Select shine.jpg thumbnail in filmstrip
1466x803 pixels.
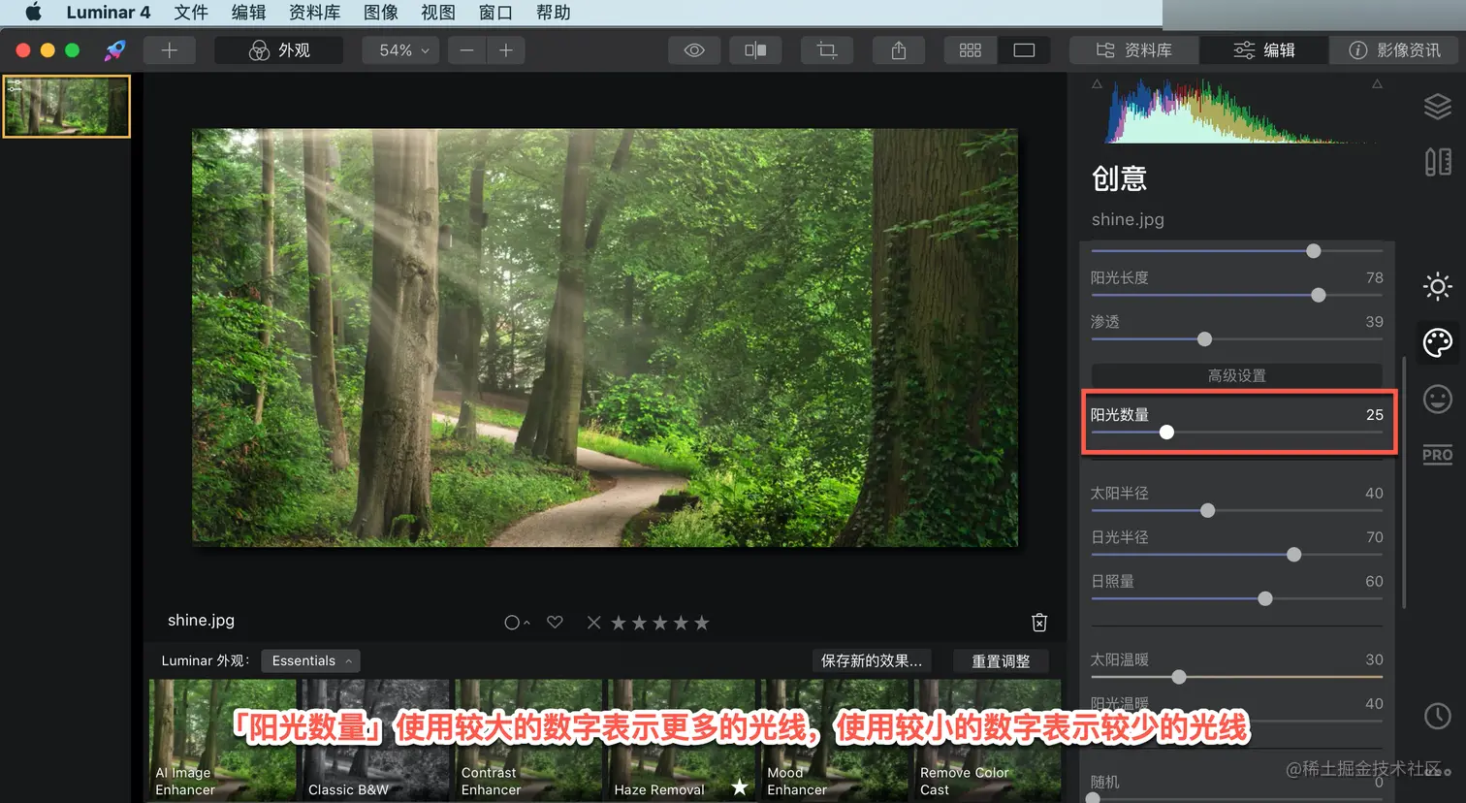point(66,106)
